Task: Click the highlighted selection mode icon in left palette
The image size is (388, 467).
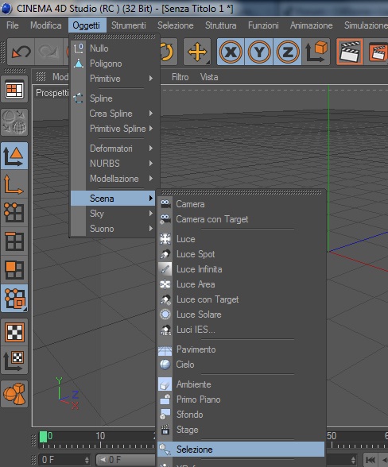Action: [x=14, y=298]
